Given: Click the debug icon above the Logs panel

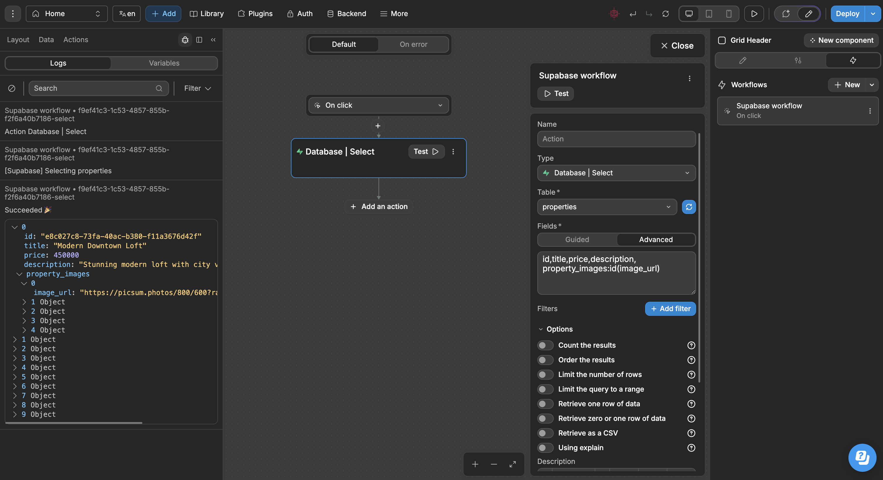Looking at the screenshot, I should coord(185,40).
